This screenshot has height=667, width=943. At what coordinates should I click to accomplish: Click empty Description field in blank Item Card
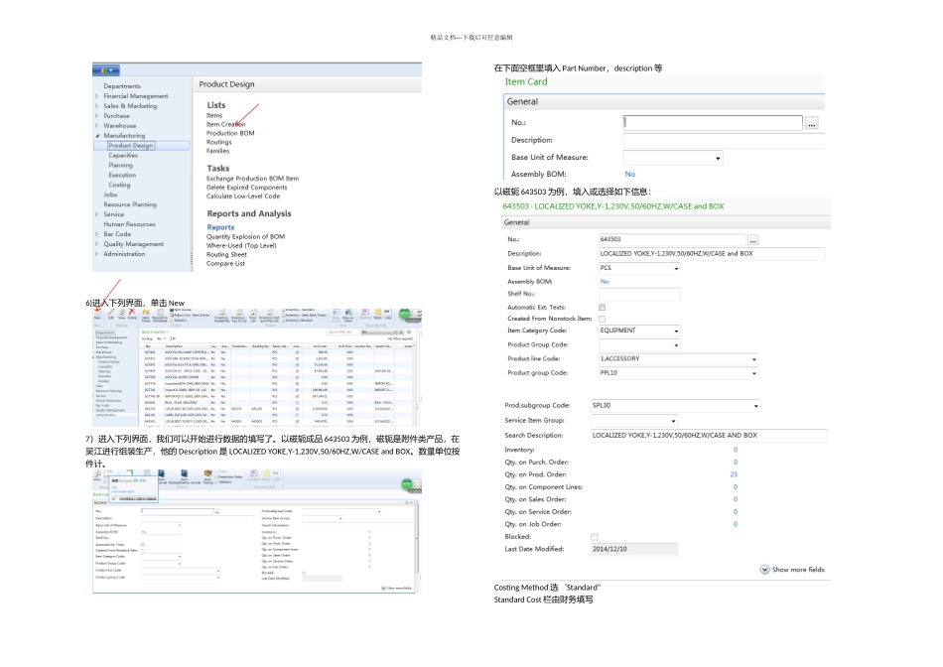(724, 141)
